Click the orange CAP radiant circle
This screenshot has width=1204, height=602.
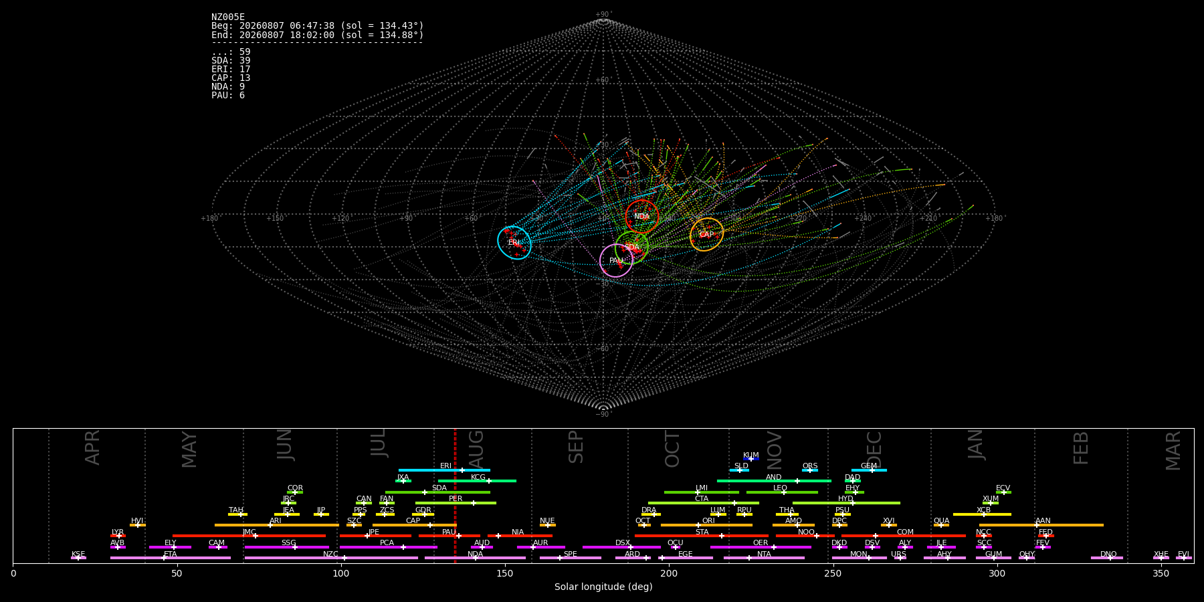click(707, 235)
